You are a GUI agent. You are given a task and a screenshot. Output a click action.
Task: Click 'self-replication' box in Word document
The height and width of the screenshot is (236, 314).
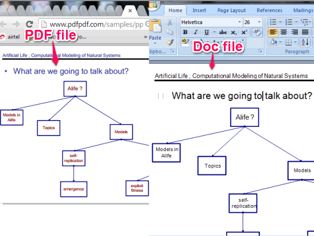243,203
